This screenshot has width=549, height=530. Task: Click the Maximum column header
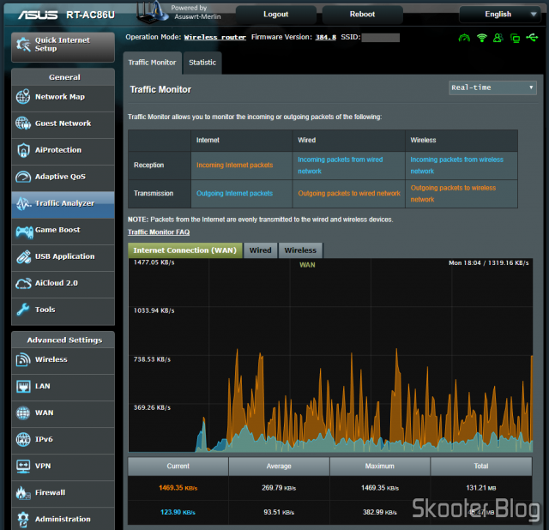coord(379,467)
